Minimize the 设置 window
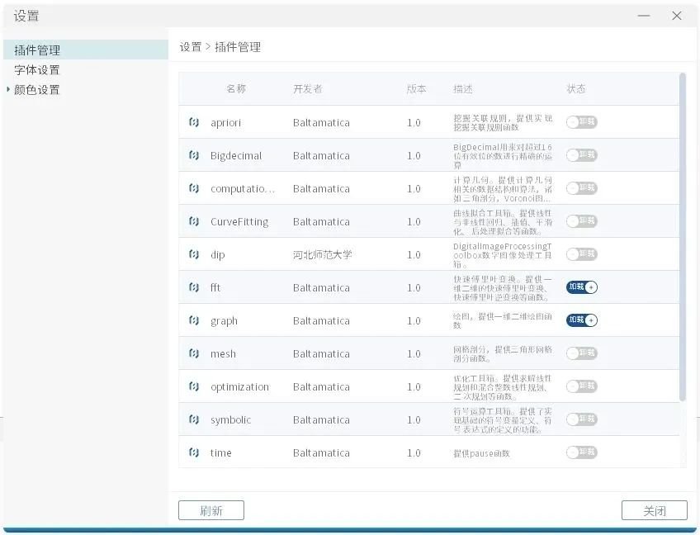 pyautogui.click(x=644, y=16)
